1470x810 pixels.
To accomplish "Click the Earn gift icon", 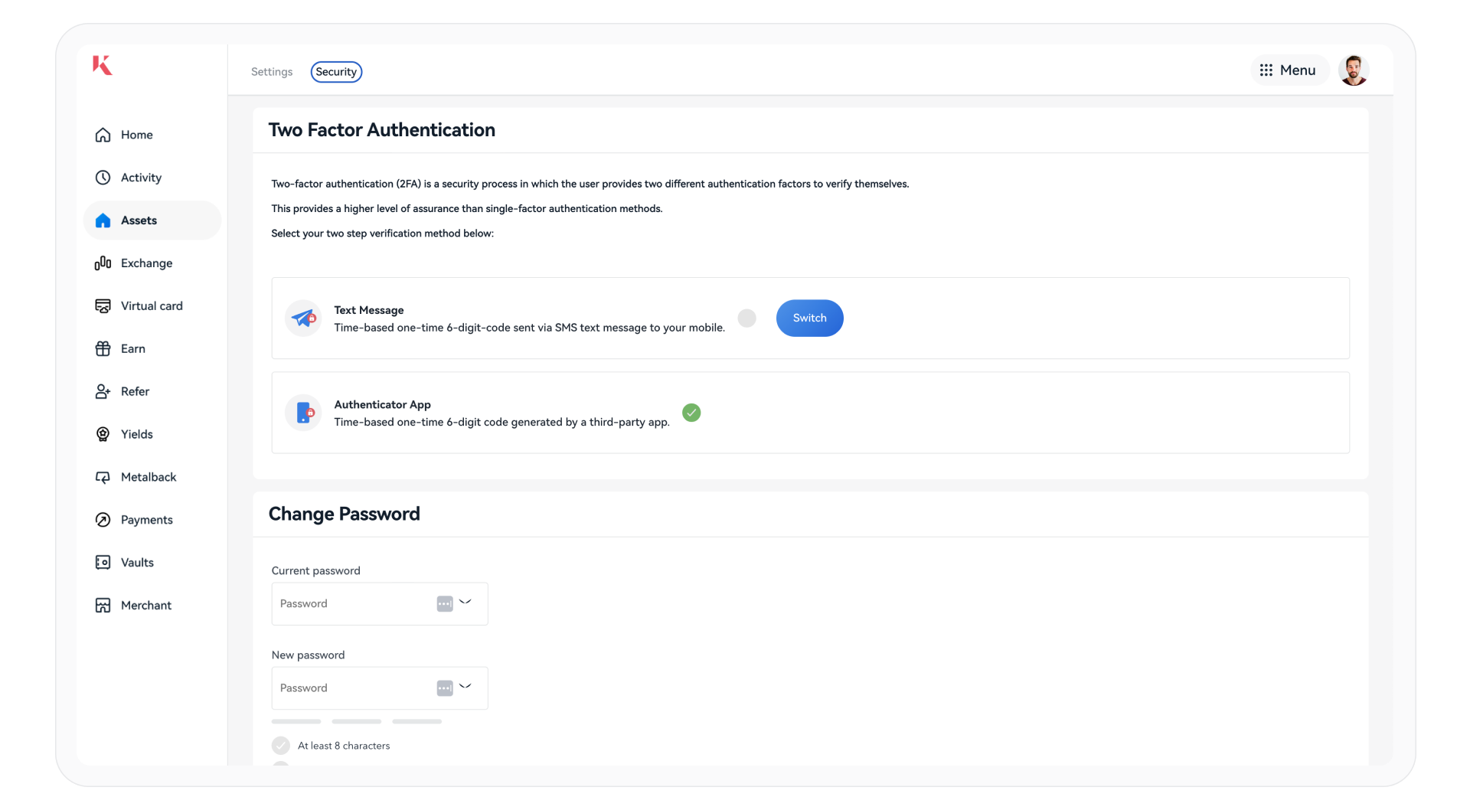I will pyautogui.click(x=103, y=349).
